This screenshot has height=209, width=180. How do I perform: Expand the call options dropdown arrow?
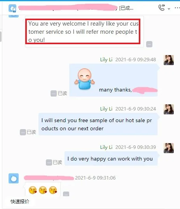[x=169, y=9]
